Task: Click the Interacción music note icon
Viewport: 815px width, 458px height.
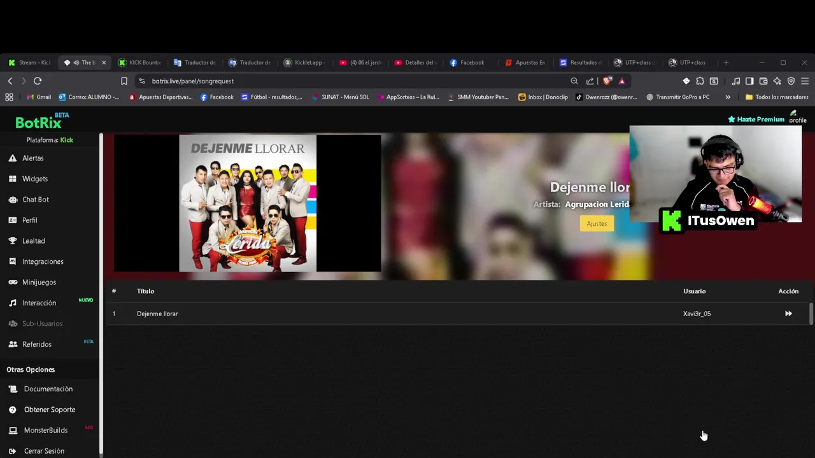Action: pyautogui.click(x=12, y=303)
